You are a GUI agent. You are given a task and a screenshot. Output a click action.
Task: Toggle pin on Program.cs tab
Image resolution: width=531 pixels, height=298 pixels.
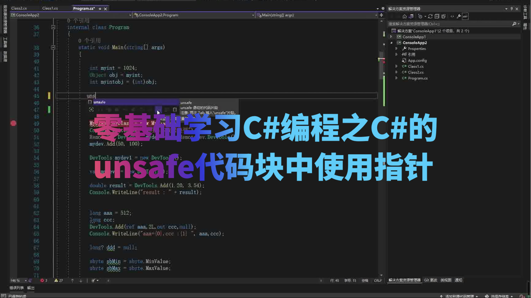click(100, 9)
